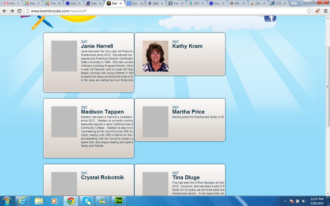This screenshot has height=206, width=330.
Task: Open the Windows Start menu
Action: tap(6, 201)
